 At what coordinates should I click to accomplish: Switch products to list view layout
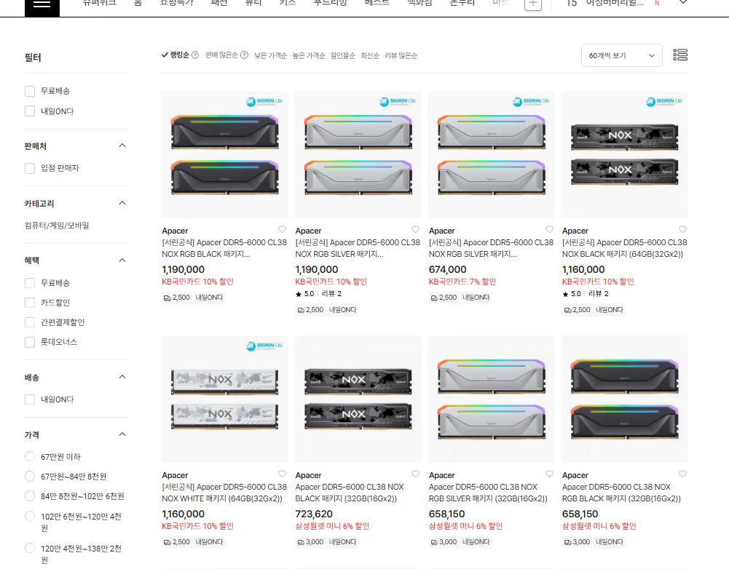tap(680, 55)
